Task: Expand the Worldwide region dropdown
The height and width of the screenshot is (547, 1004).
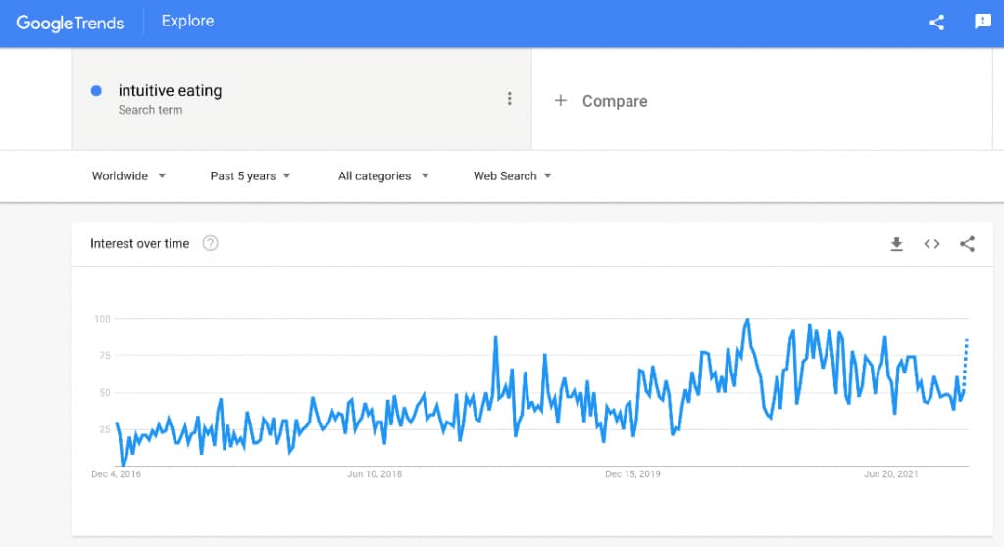Action: point(128,176)
